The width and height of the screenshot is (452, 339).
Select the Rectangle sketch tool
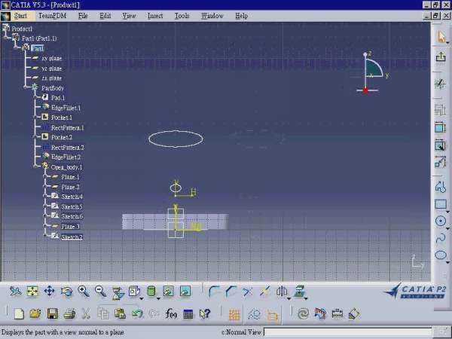tap(441, 204)
